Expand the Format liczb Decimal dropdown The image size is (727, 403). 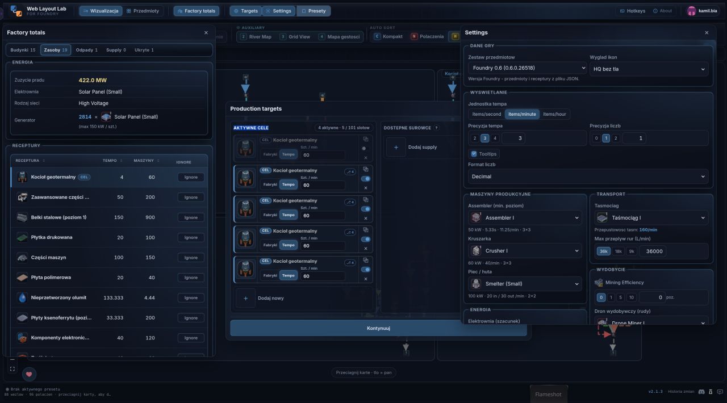[588, 177]
